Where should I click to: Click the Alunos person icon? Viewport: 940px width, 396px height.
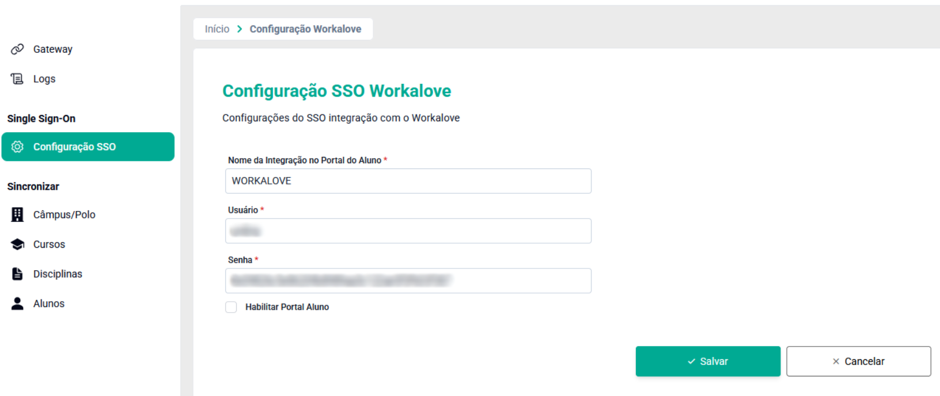click(x=17, y=303)
